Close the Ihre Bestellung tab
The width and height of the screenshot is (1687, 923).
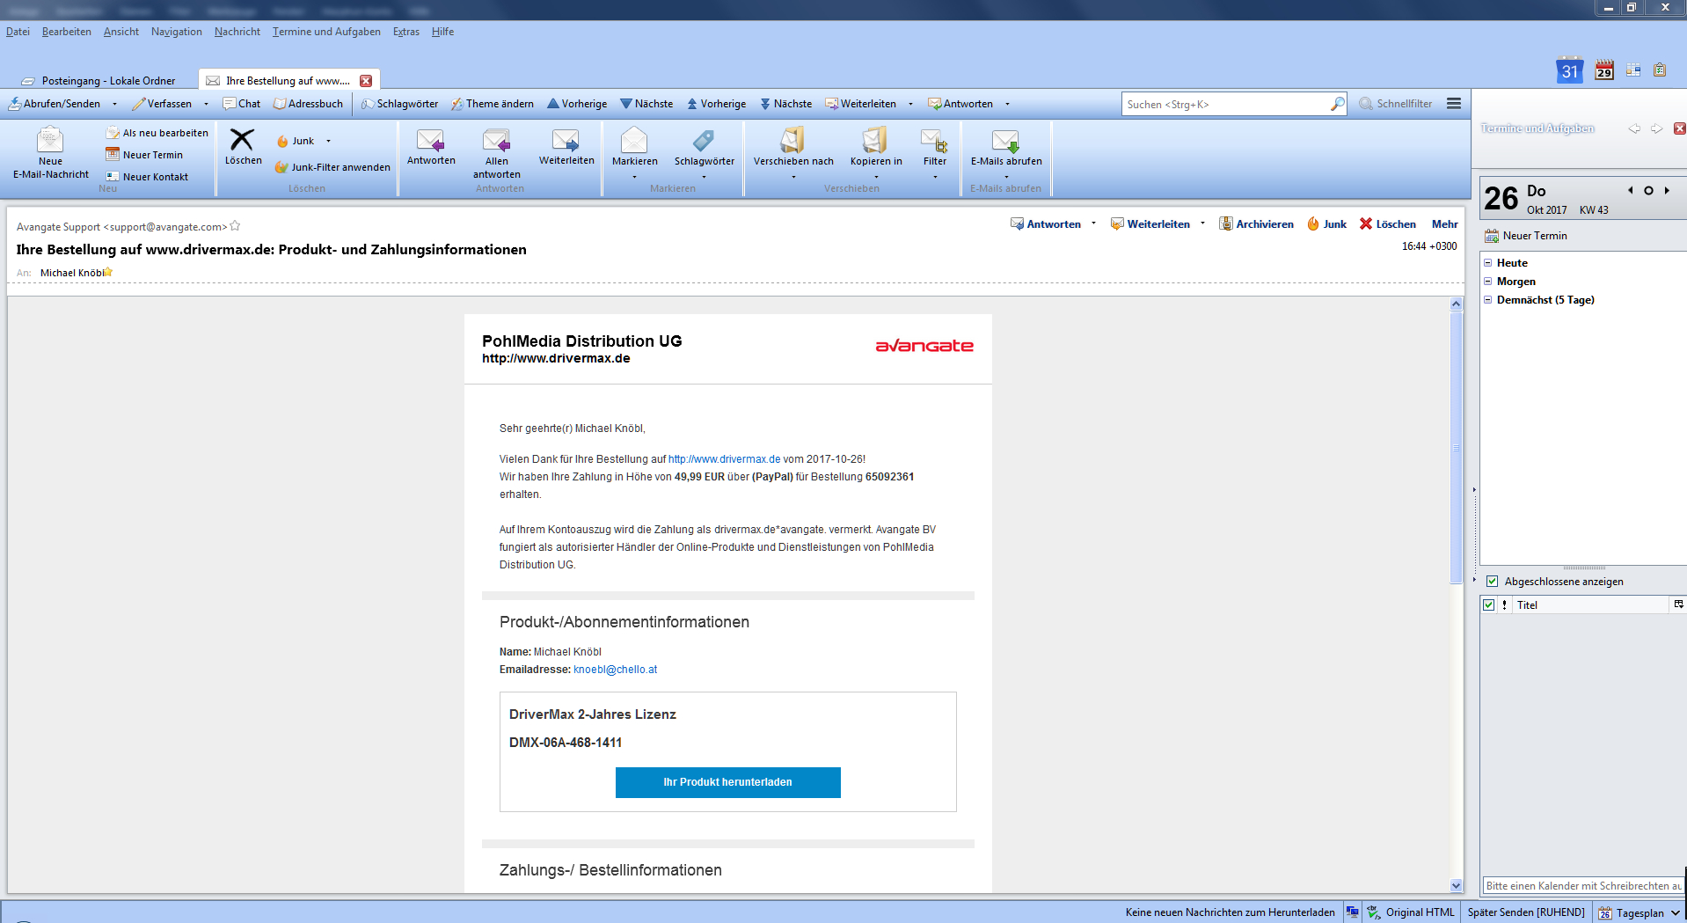click(366, 81)
